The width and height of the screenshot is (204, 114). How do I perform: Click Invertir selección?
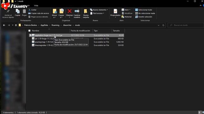(x=144, y=17)
